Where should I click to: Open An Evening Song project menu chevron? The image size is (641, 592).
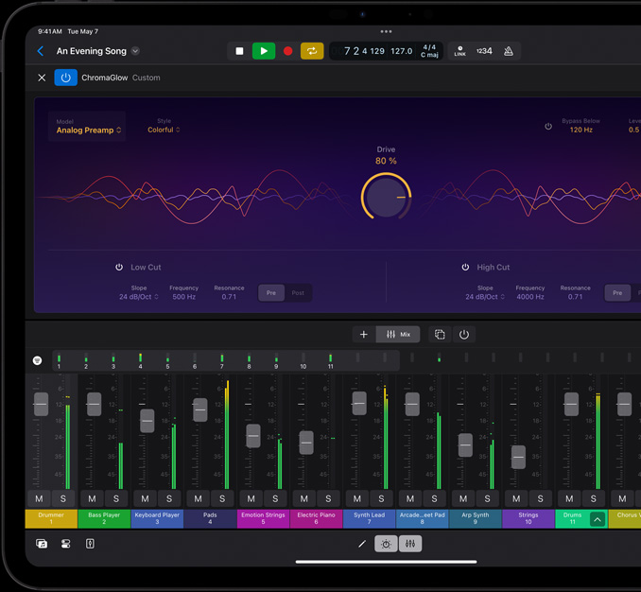pos(135,51)
